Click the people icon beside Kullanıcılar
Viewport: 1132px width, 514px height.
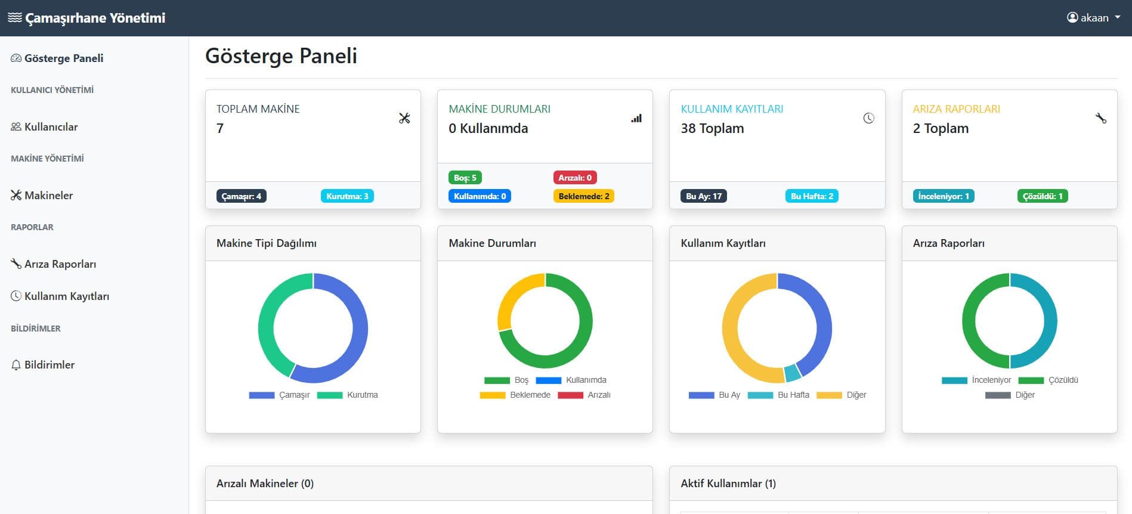pos(16,127)
